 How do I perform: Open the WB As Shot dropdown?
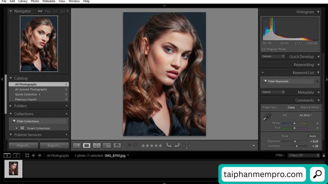[306, 115]
